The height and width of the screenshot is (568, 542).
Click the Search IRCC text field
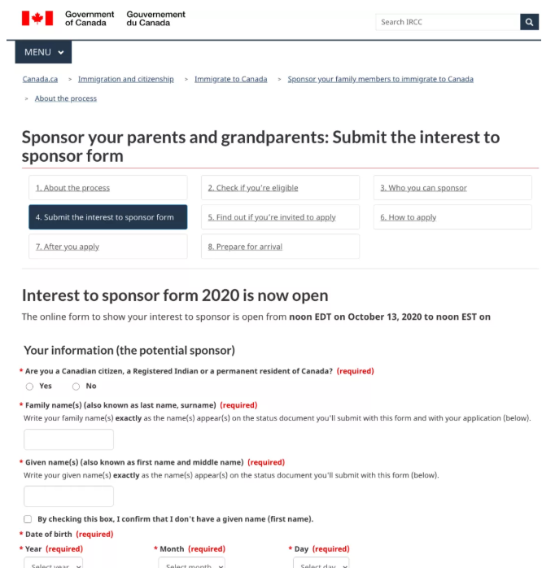(x=447, y=22)
